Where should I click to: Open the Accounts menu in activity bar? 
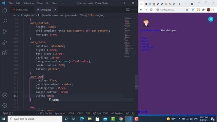tap(5, 95)
